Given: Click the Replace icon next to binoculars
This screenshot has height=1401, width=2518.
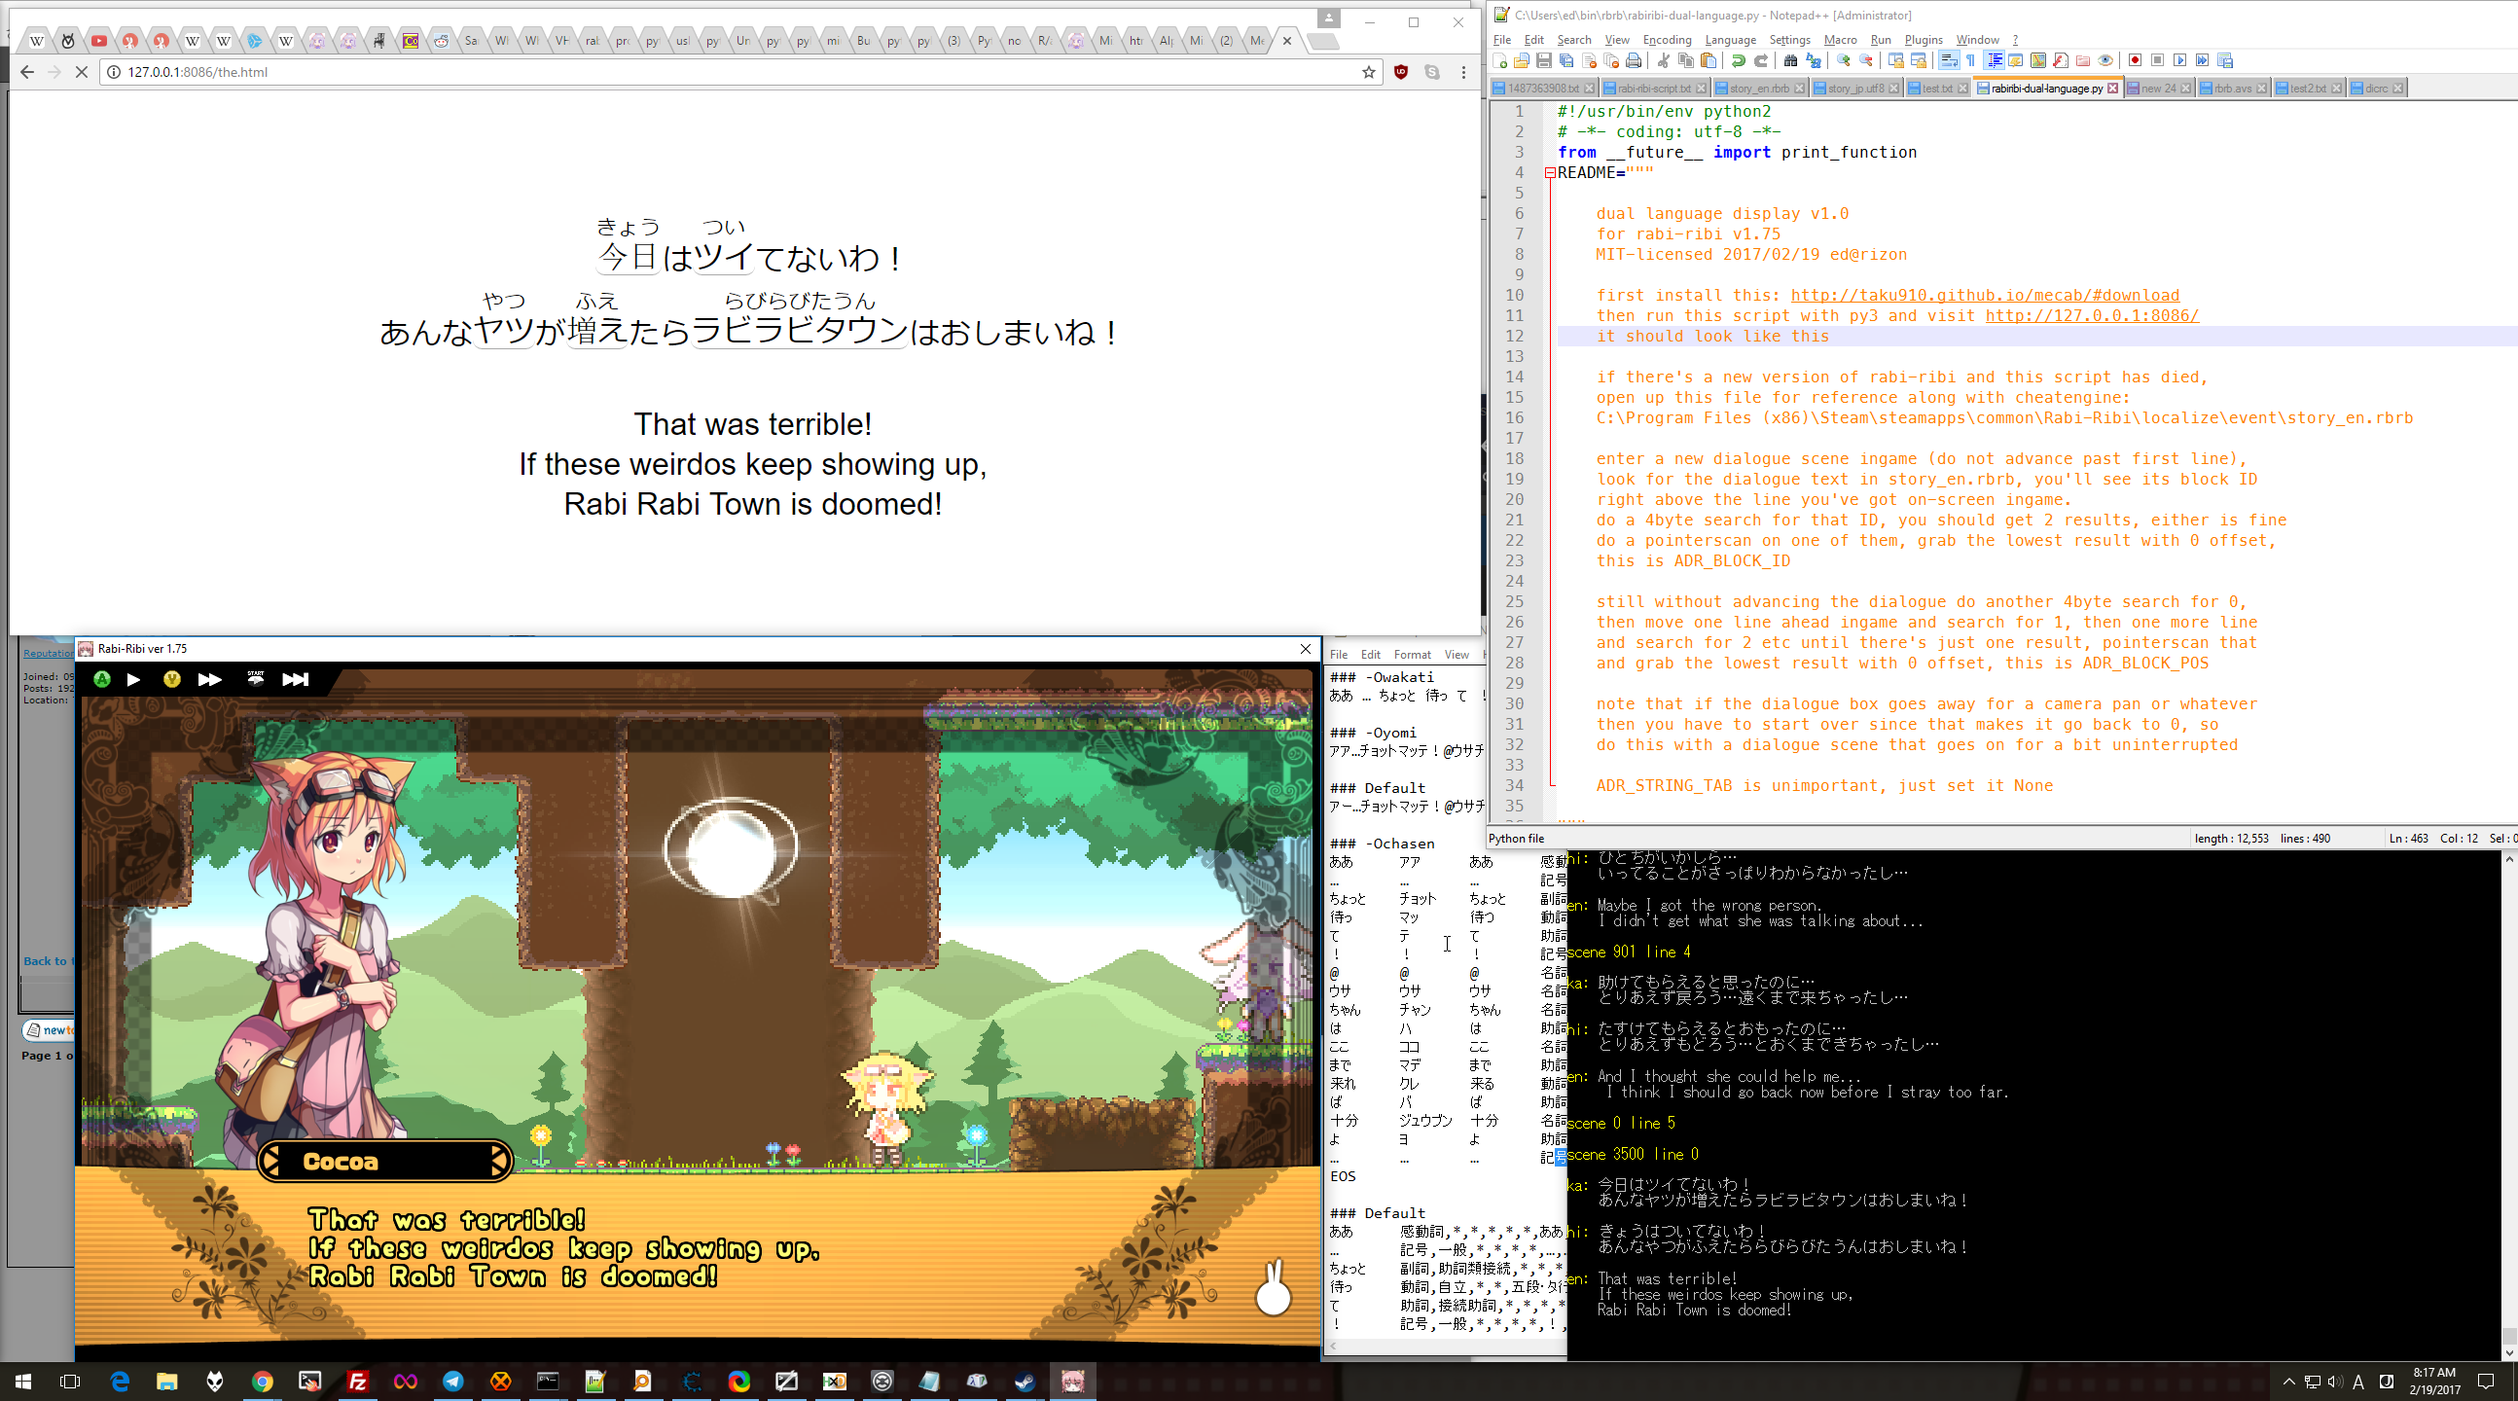Looking at the screenshot, I should coord(1814,60).
